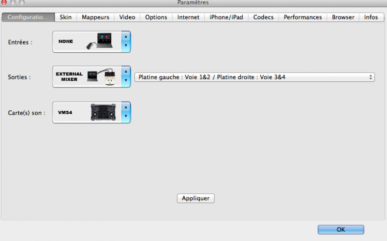This screenshot has height=241, width=387.
Task: Switch to the Codecs tab
Action: pos(263,17)
